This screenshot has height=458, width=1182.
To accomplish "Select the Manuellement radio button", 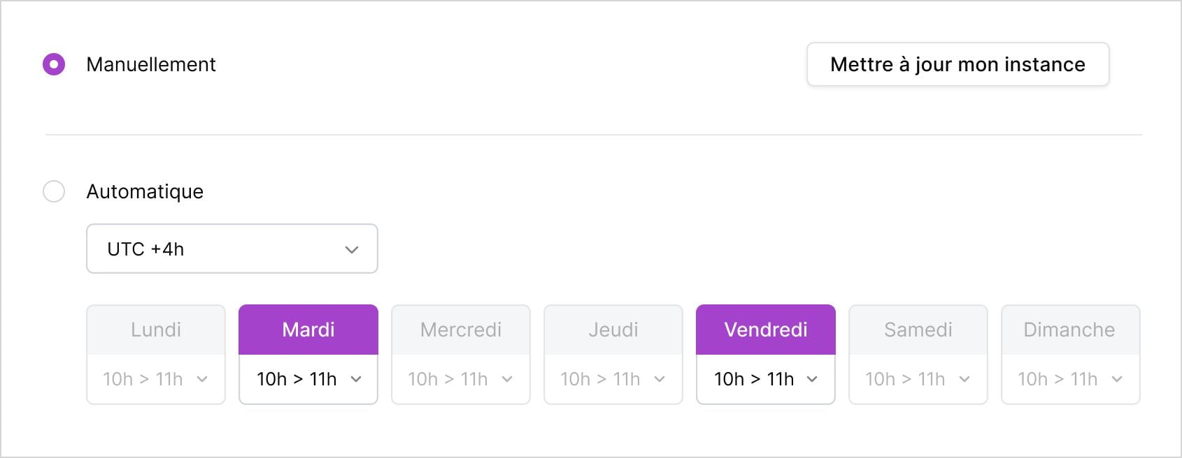I will point(54,64).
